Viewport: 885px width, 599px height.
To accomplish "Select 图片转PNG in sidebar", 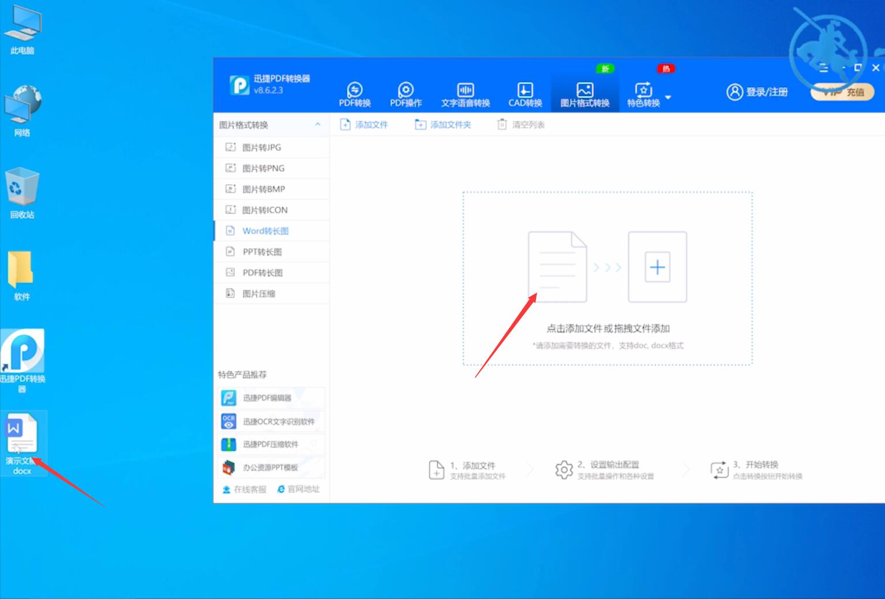I will 271,168.
